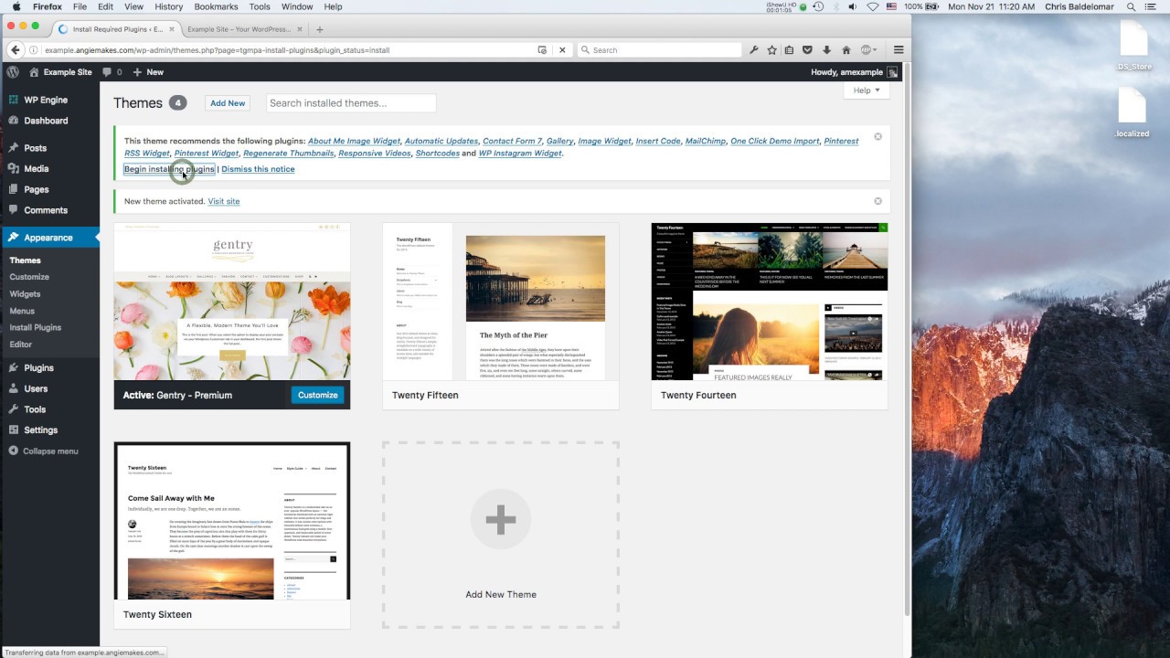The image size is (1170, 658).
Task: Click the Add New Theme placeholder
Action: 501,535
